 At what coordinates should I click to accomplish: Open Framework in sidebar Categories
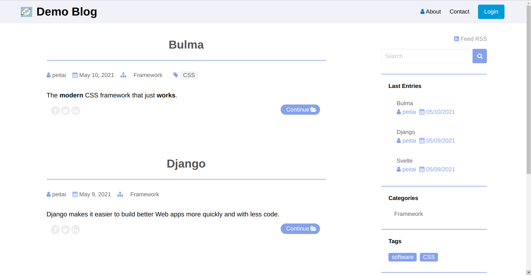click(x=408, y=214)
